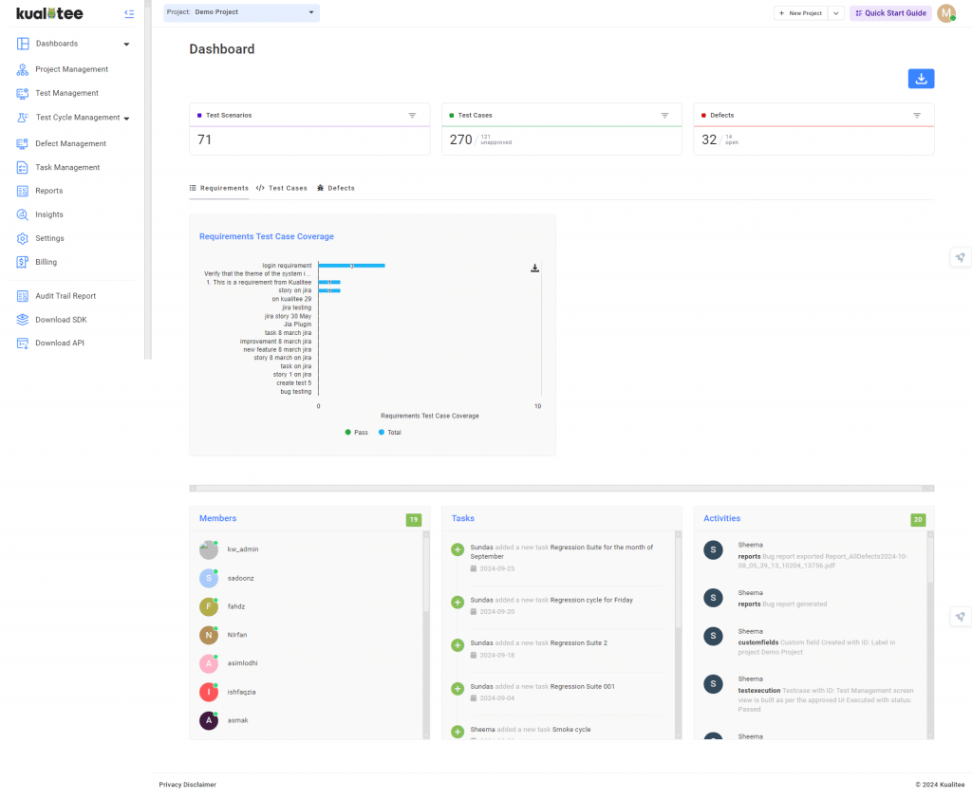Open the Test Cases card filter

click(x=664, y=115)
